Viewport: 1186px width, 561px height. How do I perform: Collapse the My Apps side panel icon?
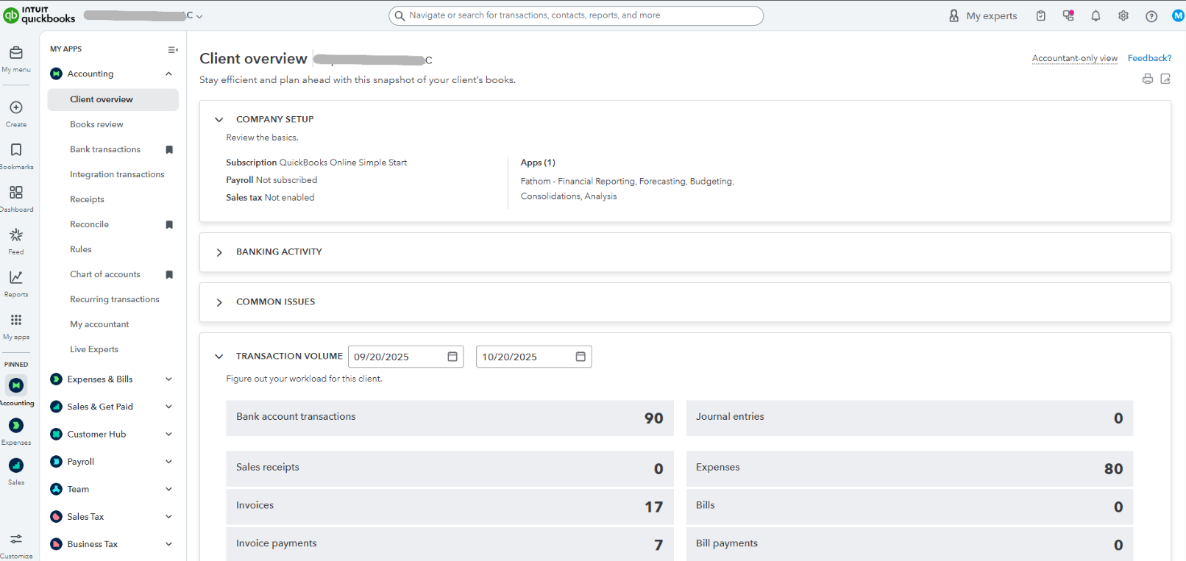tap(173, 50)
